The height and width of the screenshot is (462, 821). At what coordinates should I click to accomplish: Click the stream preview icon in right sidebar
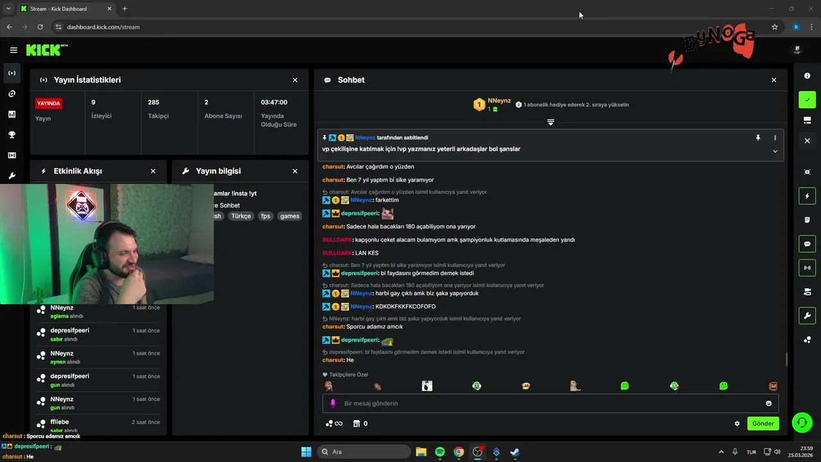[807, 172]
